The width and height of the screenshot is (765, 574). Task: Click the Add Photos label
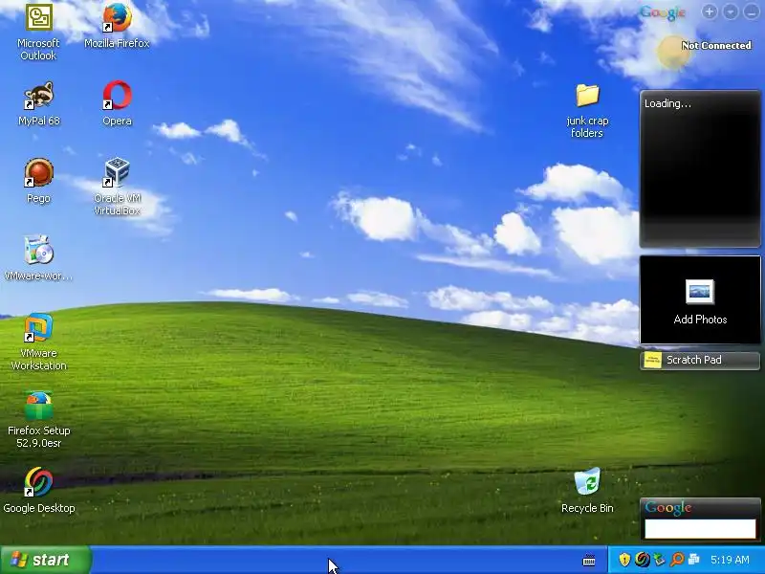[x=700, y=320]
